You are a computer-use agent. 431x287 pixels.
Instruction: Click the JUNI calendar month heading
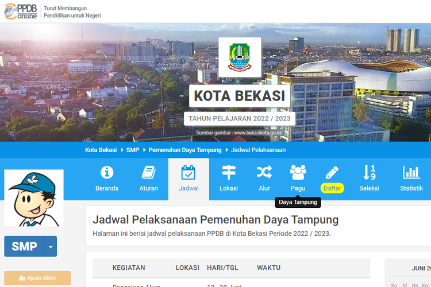(x=421, y=269)
